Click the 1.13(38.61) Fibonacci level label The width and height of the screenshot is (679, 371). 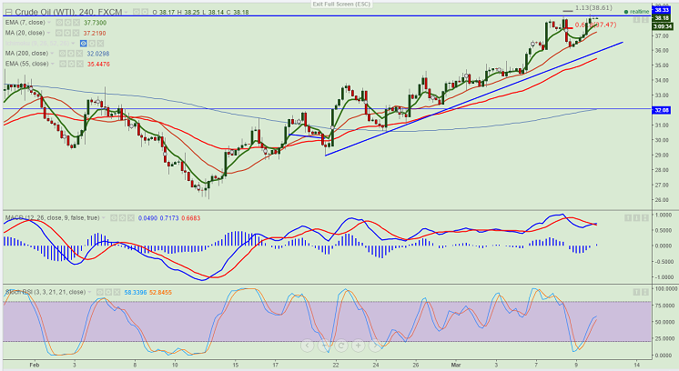(593, 8)
